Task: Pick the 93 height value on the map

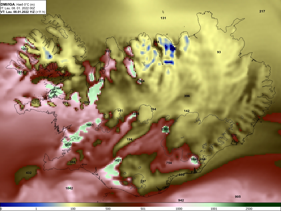Action: click(x=219, y=52)
